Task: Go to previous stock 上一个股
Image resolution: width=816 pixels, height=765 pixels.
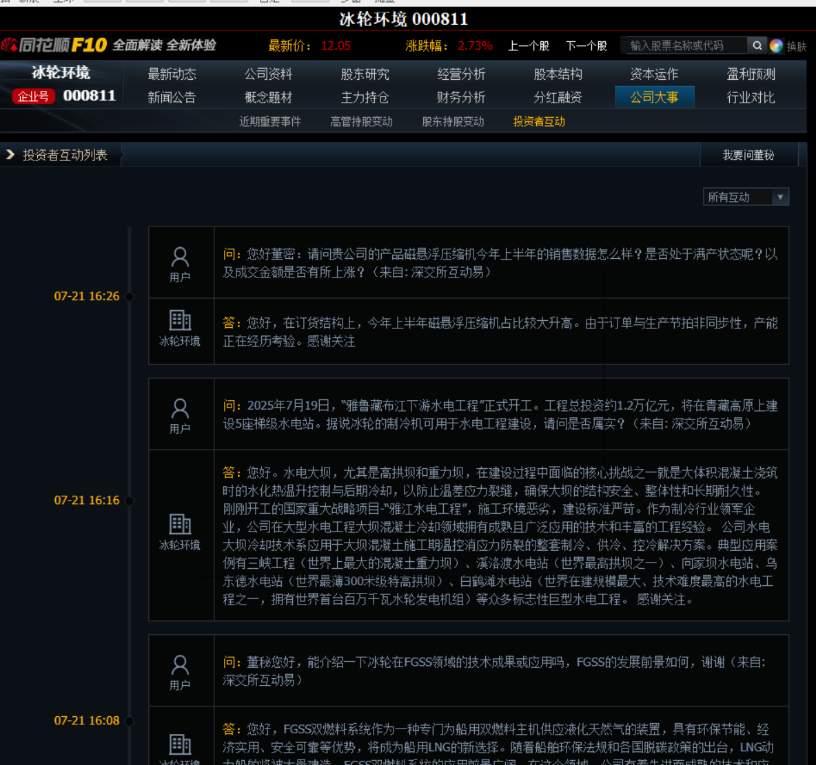Action: click(529, 45)
